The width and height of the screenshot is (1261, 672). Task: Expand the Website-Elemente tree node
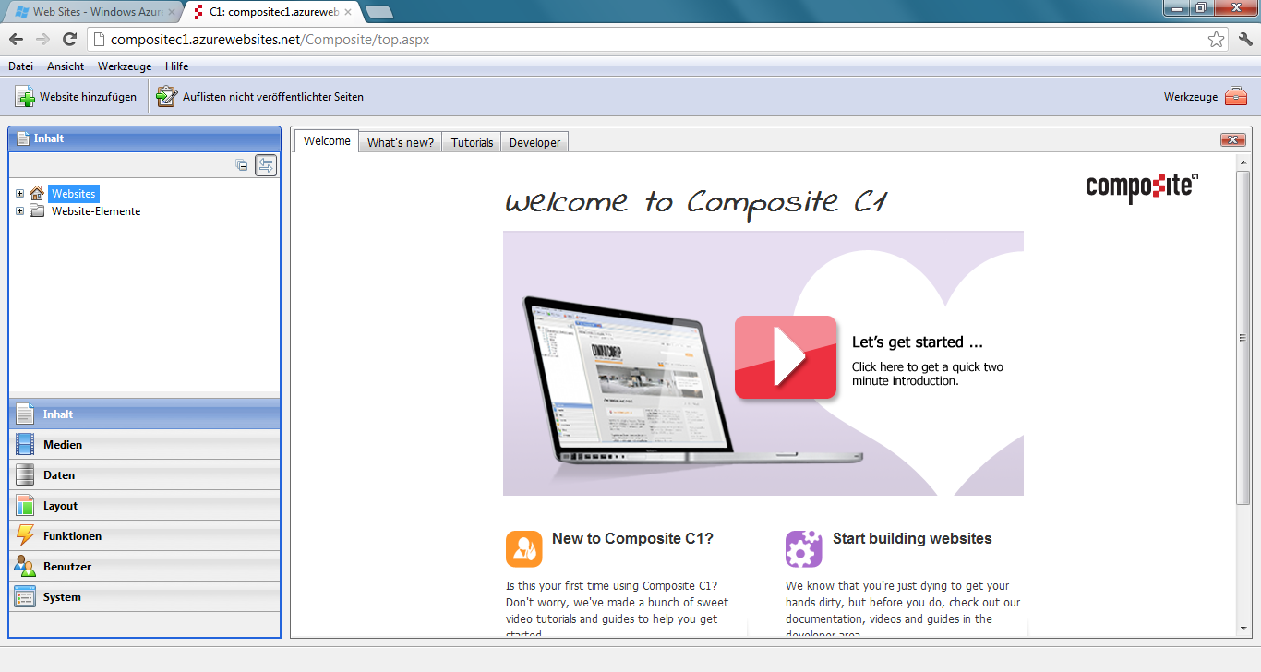tap(20, 211)
